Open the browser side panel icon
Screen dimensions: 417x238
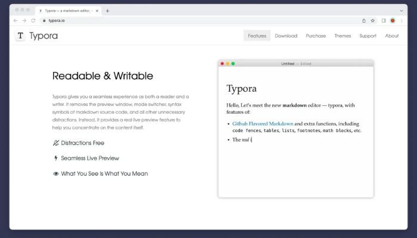pos(384,20)
